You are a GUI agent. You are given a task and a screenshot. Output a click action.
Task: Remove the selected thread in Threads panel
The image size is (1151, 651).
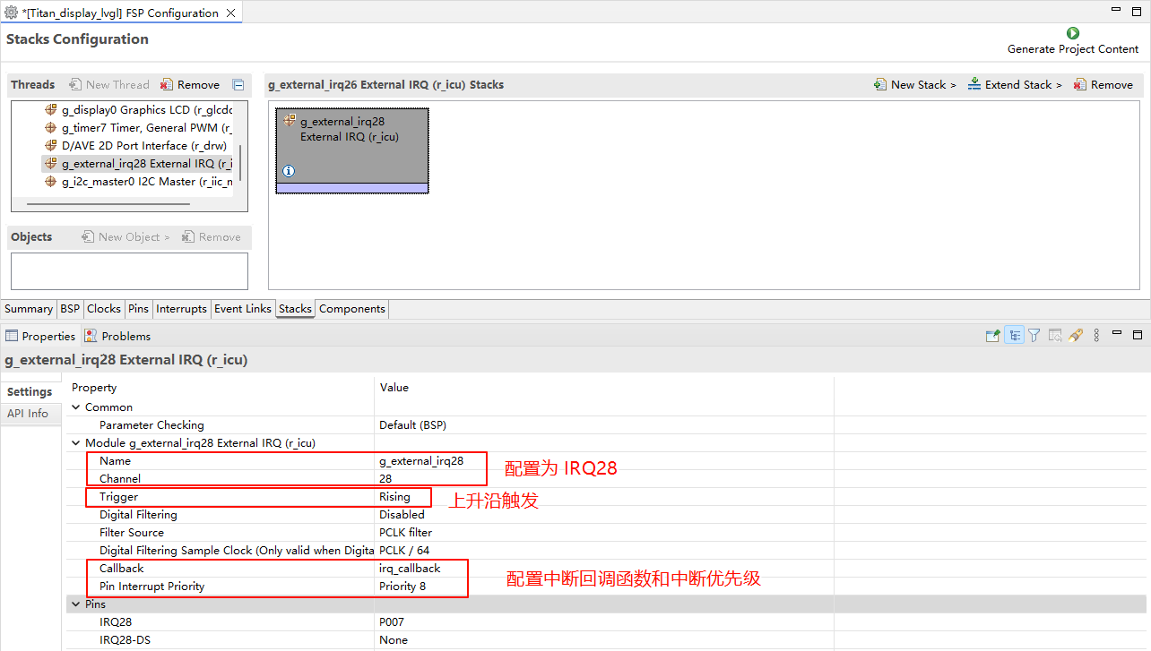pos(190,85)
